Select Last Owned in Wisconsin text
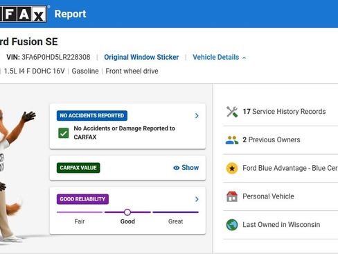This screenshot has width=338, height=254. pos(281,225)
